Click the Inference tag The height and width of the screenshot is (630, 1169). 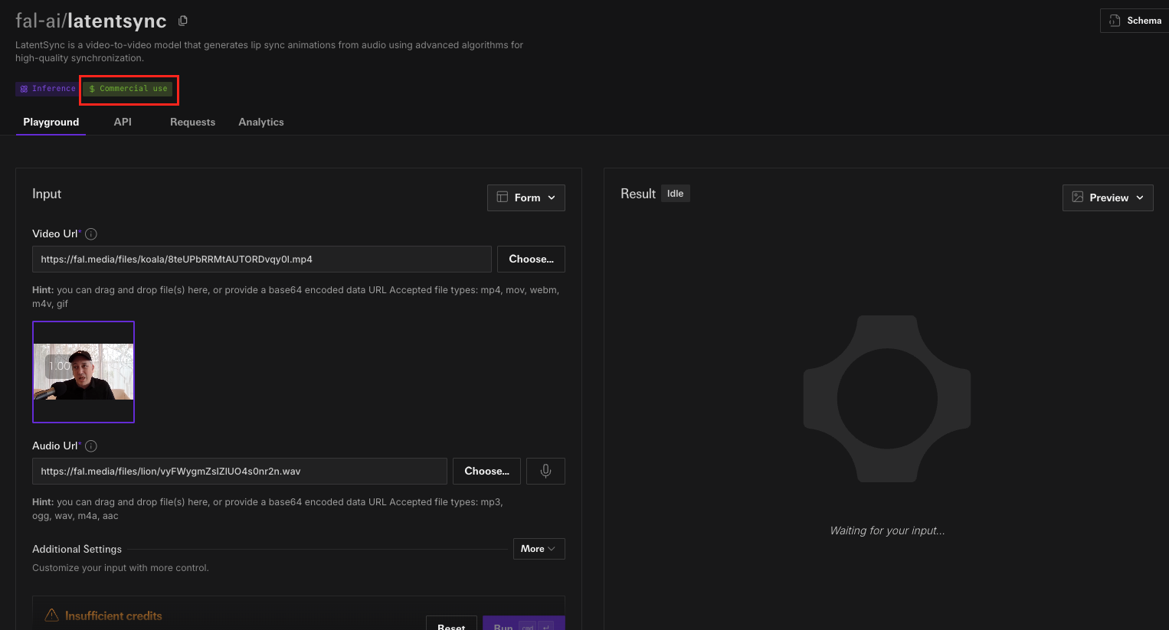47,89
